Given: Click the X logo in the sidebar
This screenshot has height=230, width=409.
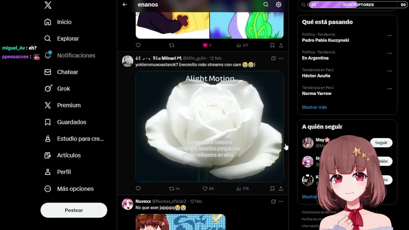Looking at the screenshot, I should pos(48,5).
